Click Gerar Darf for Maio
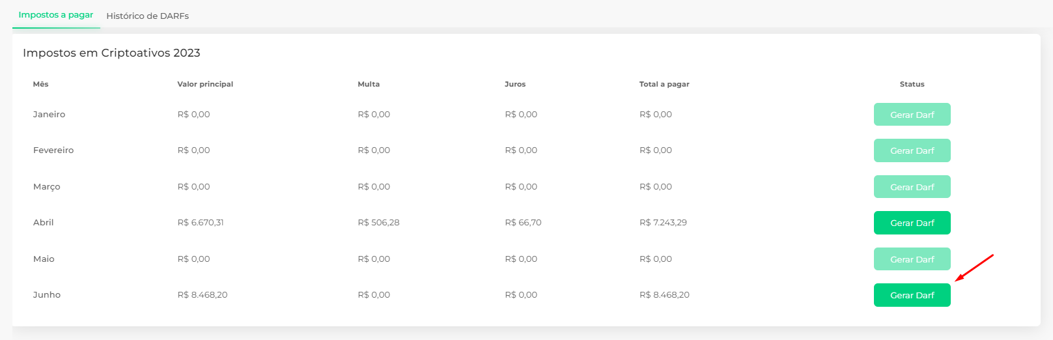 point(912,259)
